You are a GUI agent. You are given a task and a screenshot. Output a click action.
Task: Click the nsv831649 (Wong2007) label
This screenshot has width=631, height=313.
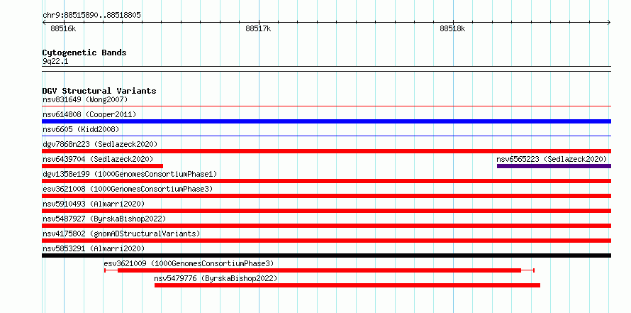(85, 99)
